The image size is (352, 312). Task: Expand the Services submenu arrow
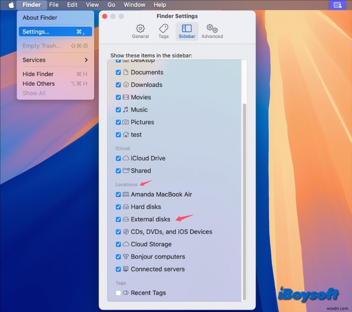click(x=86, y=60)
